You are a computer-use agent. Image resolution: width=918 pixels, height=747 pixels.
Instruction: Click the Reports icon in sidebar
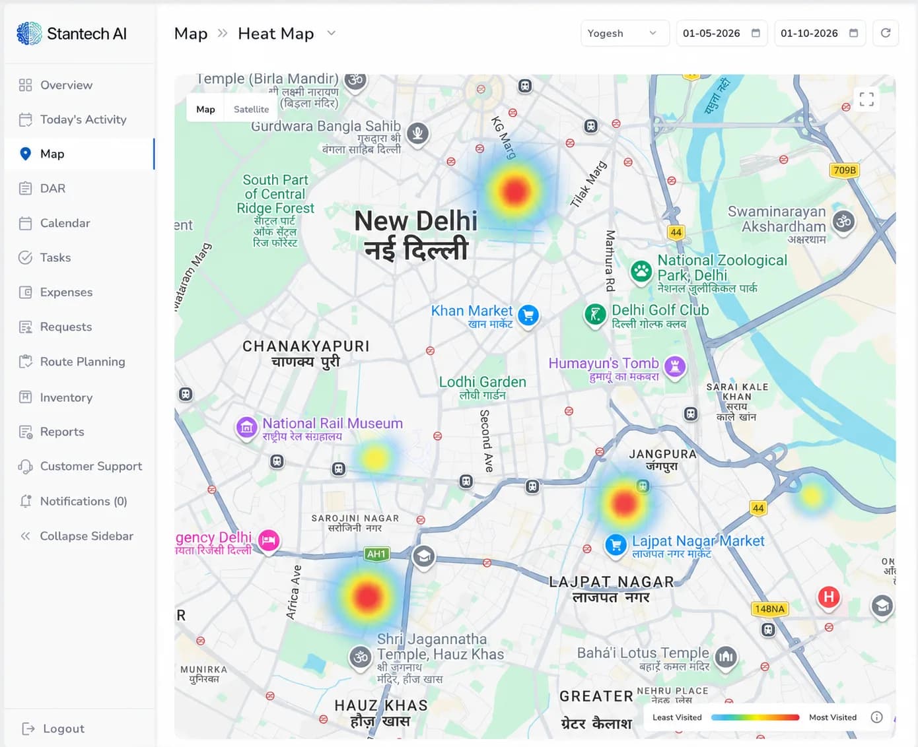pos(26,432)
